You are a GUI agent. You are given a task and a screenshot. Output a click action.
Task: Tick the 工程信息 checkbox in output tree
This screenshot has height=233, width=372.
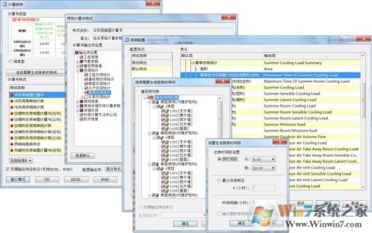[81, 57]
